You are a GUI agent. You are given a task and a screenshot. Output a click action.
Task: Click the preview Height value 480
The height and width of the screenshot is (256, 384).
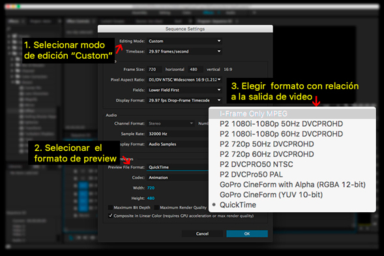(x=151, y=198)
